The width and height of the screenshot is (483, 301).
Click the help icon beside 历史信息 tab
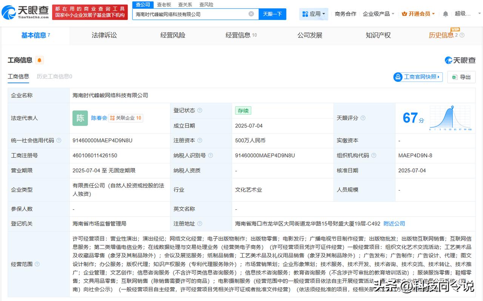pyautogui.click(x=462, y=35)
